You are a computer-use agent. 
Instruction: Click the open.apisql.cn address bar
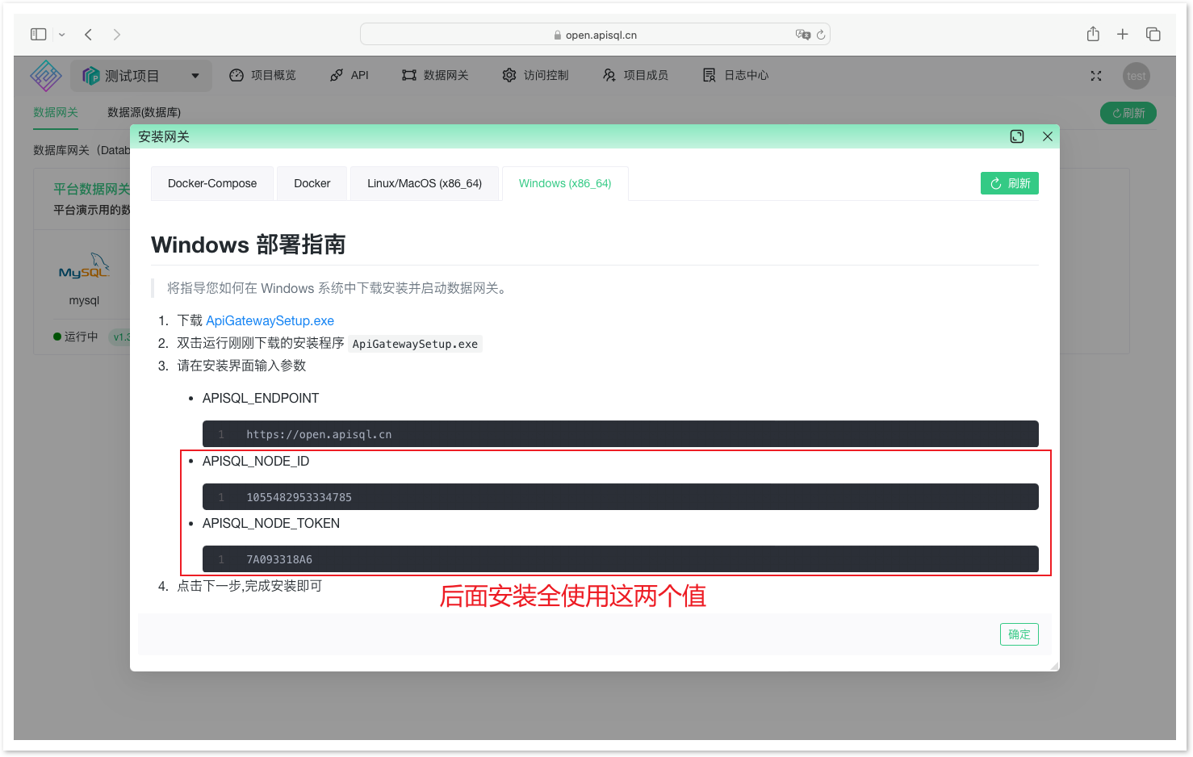595,35
